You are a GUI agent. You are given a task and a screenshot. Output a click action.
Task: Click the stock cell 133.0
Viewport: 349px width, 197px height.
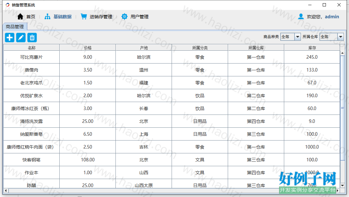(312, 70)
